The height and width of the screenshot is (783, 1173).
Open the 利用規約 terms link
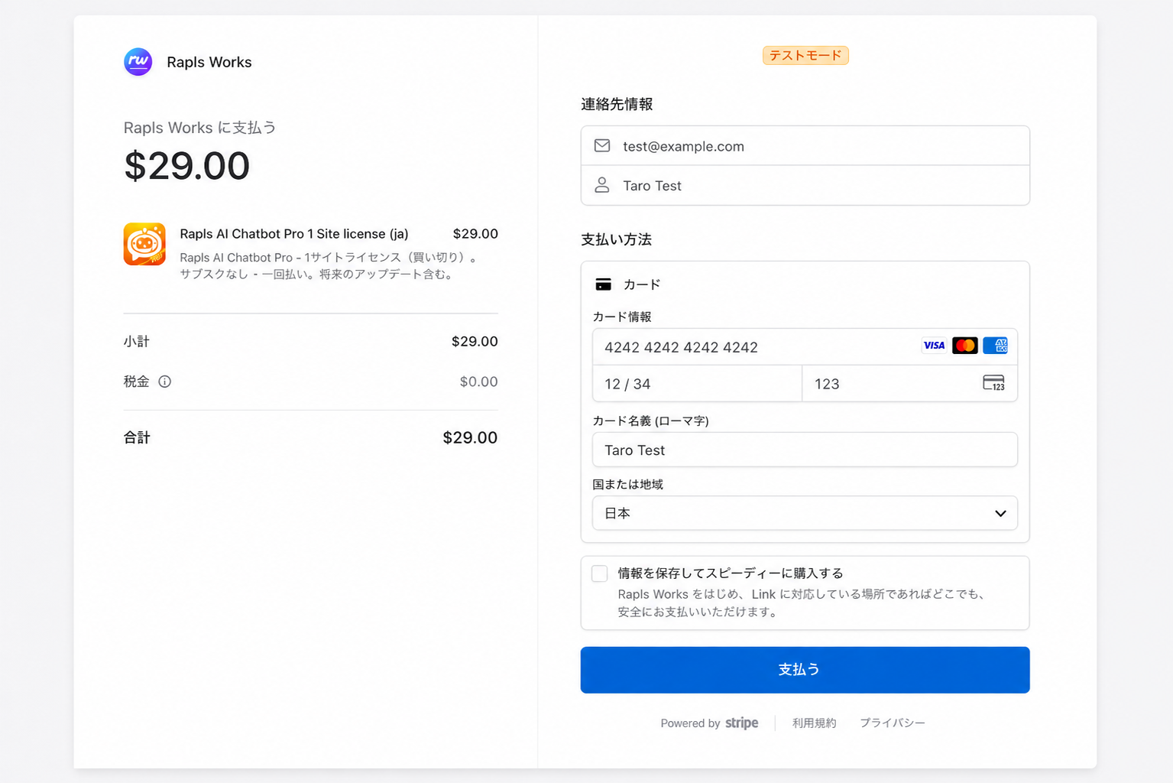click(x=815, y=723)
